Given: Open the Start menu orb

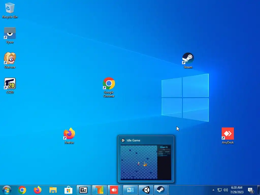Looking at the screenshot, I should (7, 190).
